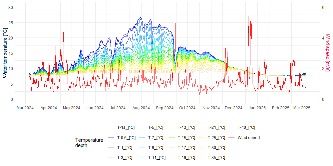Click the T-19_[°C] legend entry
Viewport: 333px width, 166px height.
point(186,158)
